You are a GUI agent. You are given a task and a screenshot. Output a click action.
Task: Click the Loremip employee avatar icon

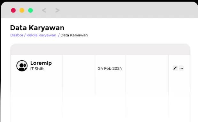click(22, 66)
